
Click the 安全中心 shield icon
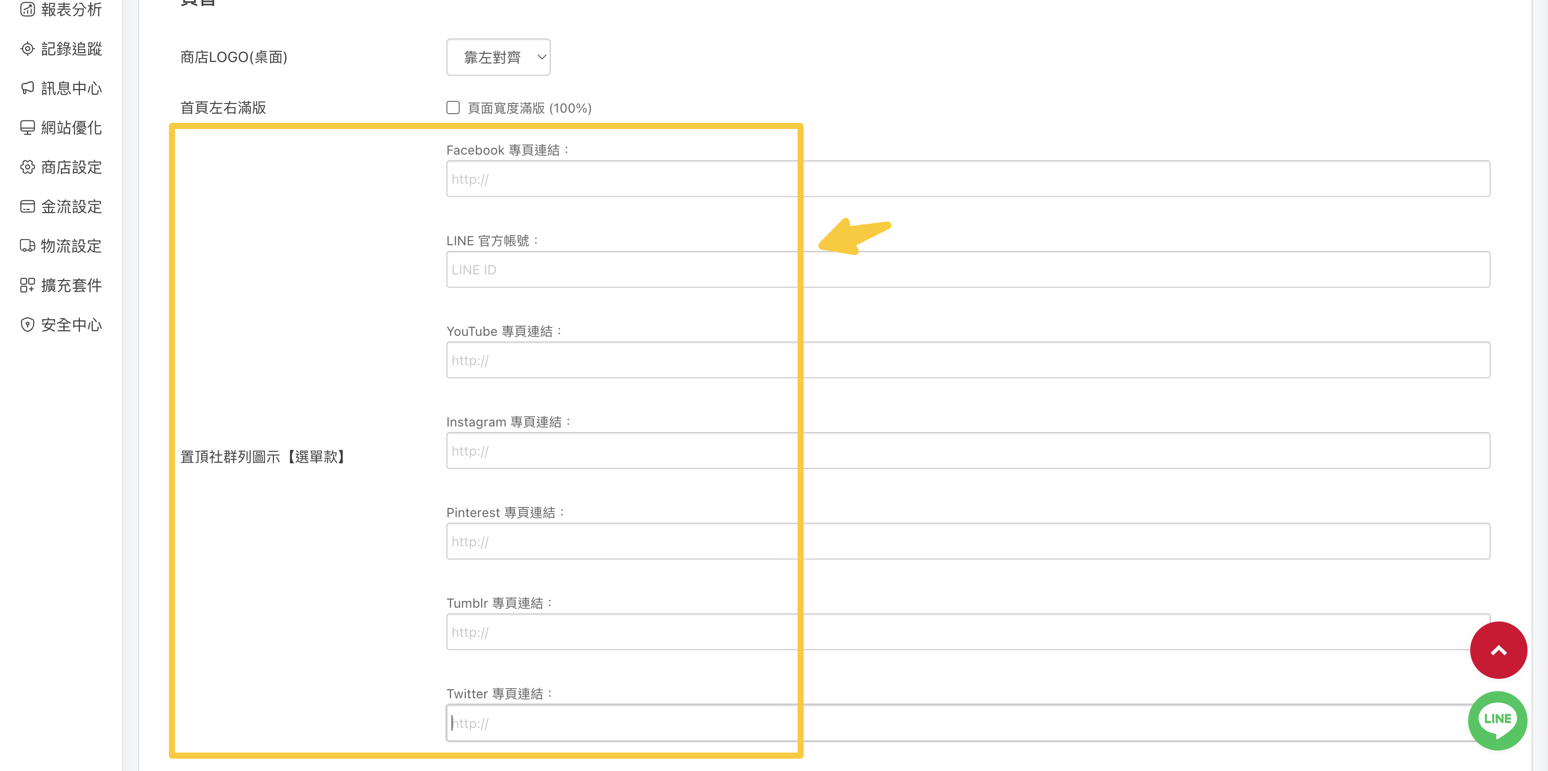[x=27, y=325]
